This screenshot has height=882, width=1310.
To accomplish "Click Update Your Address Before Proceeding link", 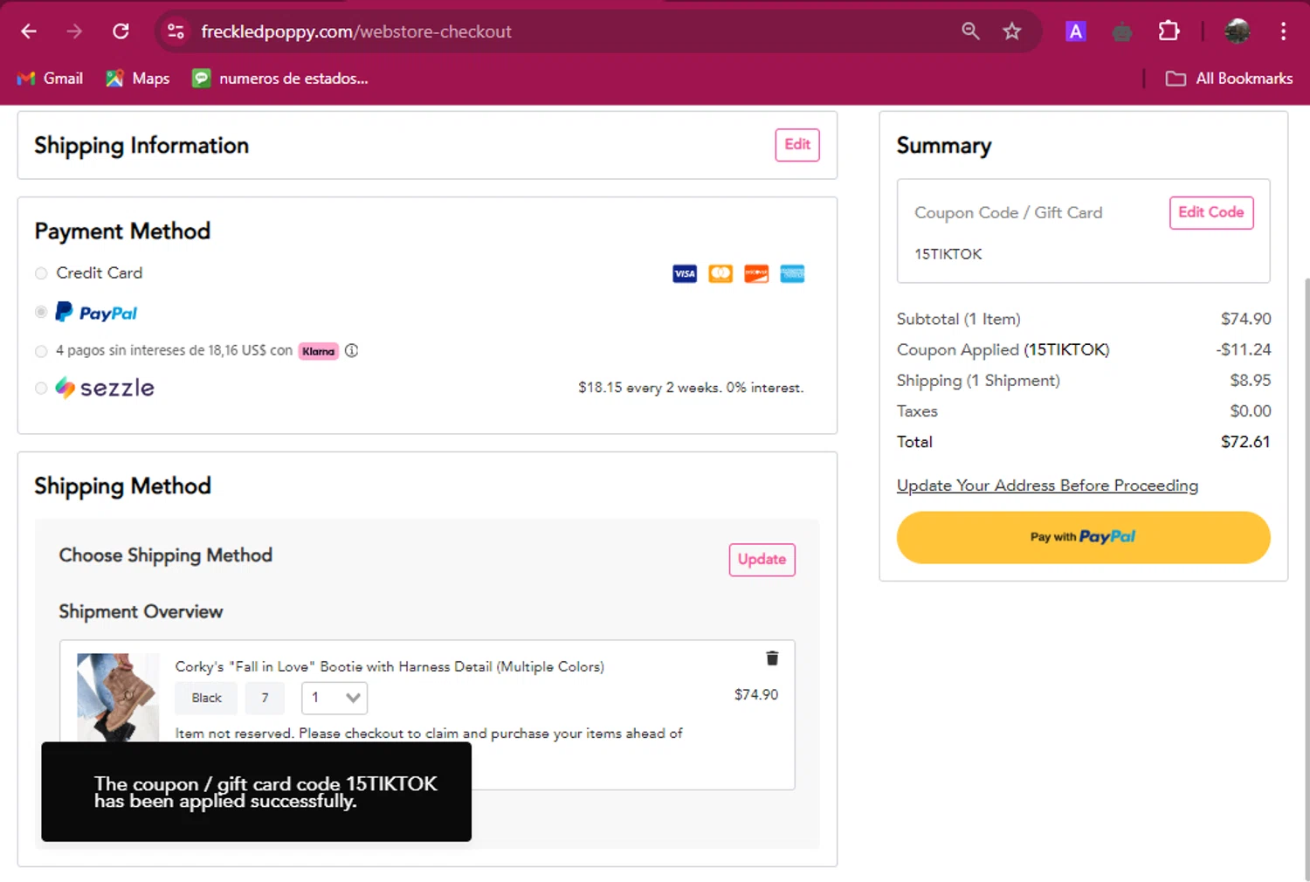I will 1047,486.
